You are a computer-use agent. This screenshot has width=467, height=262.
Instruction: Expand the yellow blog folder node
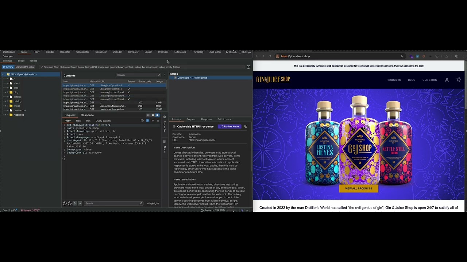tap(7, 92)
